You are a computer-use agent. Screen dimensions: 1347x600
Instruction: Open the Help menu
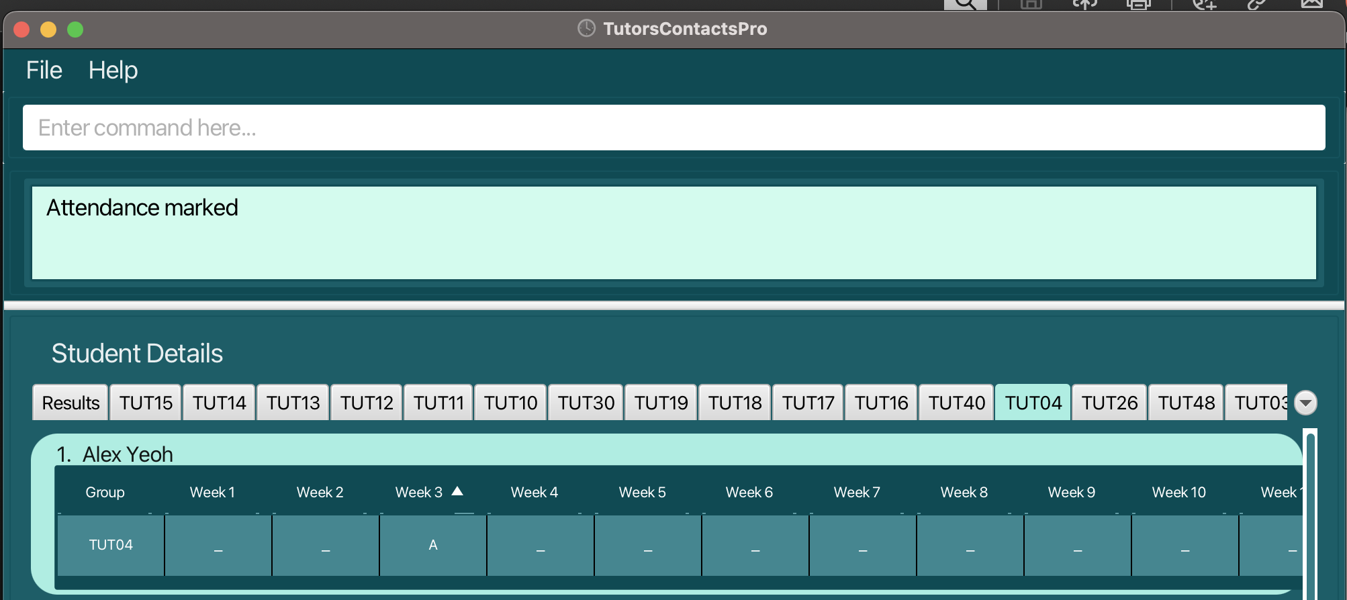113,70
